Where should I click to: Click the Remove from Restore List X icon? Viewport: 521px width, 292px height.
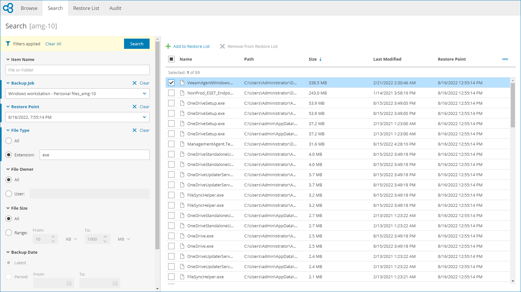click(222, 46)
